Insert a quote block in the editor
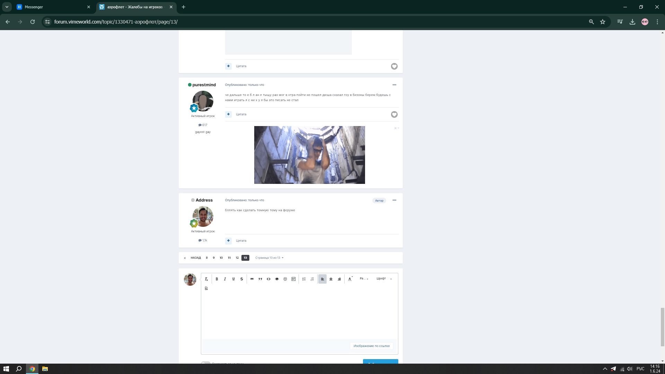 260,279
